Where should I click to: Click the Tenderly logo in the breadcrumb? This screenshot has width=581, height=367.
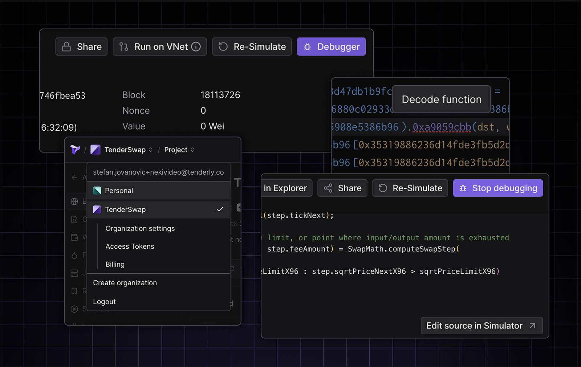pos(75,150)
